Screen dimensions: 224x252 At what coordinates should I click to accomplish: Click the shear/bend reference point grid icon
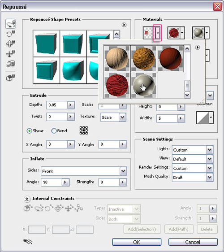84,130
